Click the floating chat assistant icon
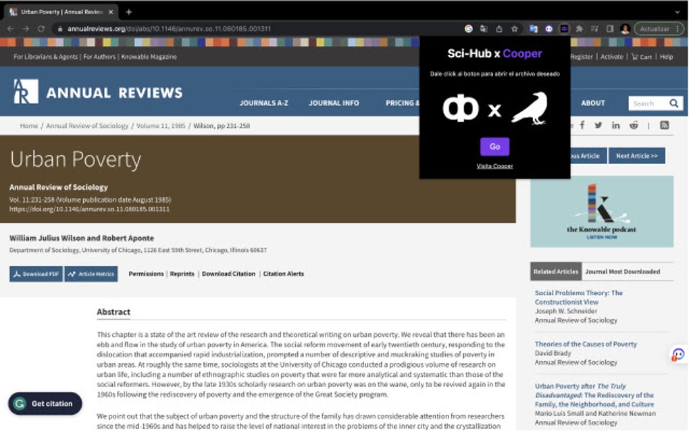The width and height of the screenshot is (689, 431). click(x=678, y=355)
